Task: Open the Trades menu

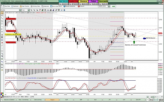Action: [12, 3]
